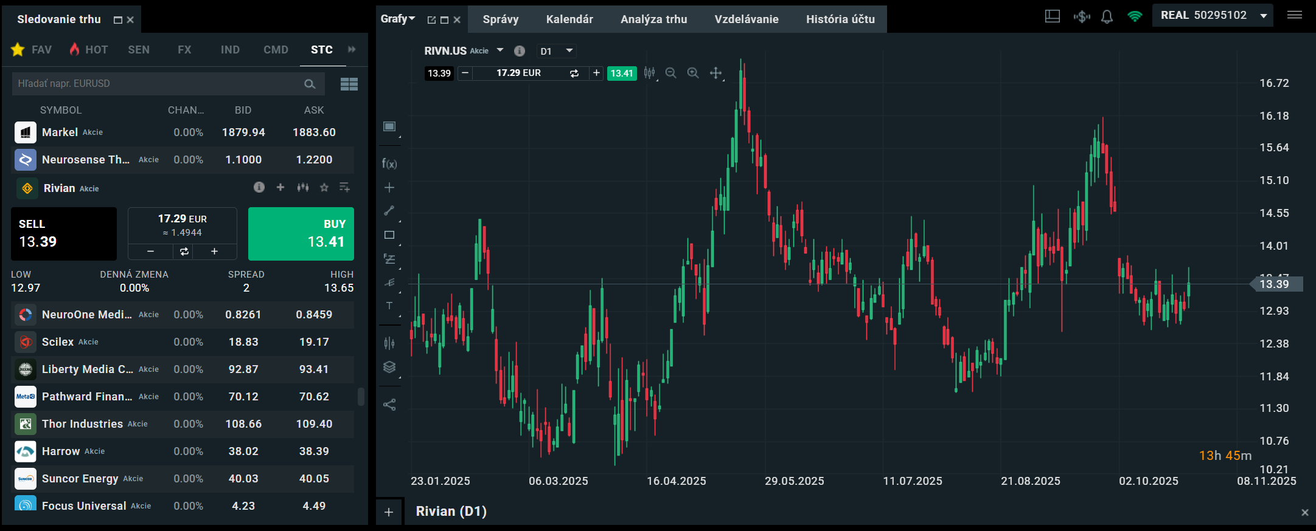The image size is (1316, 531).
Task: Toggle volume unit in Rivian order panel
Action: click(x=184, y=252)
